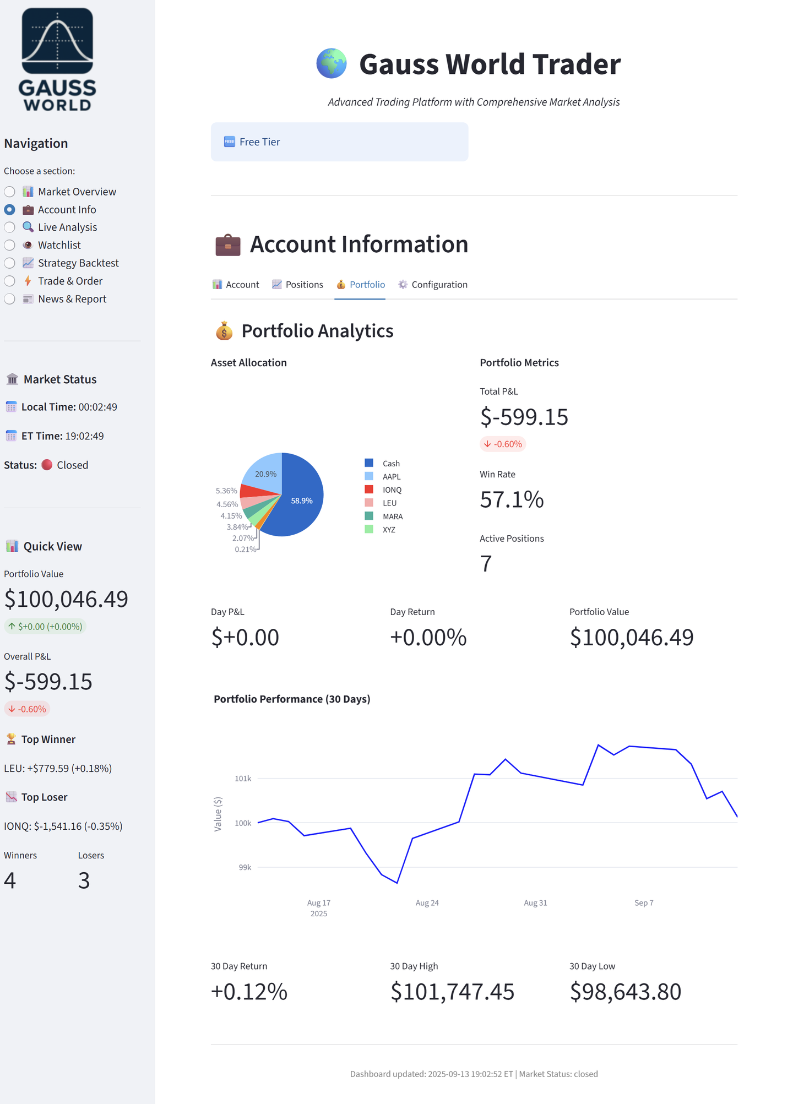Click the money bag icon by Portfolio Analytics

[224, 331]
